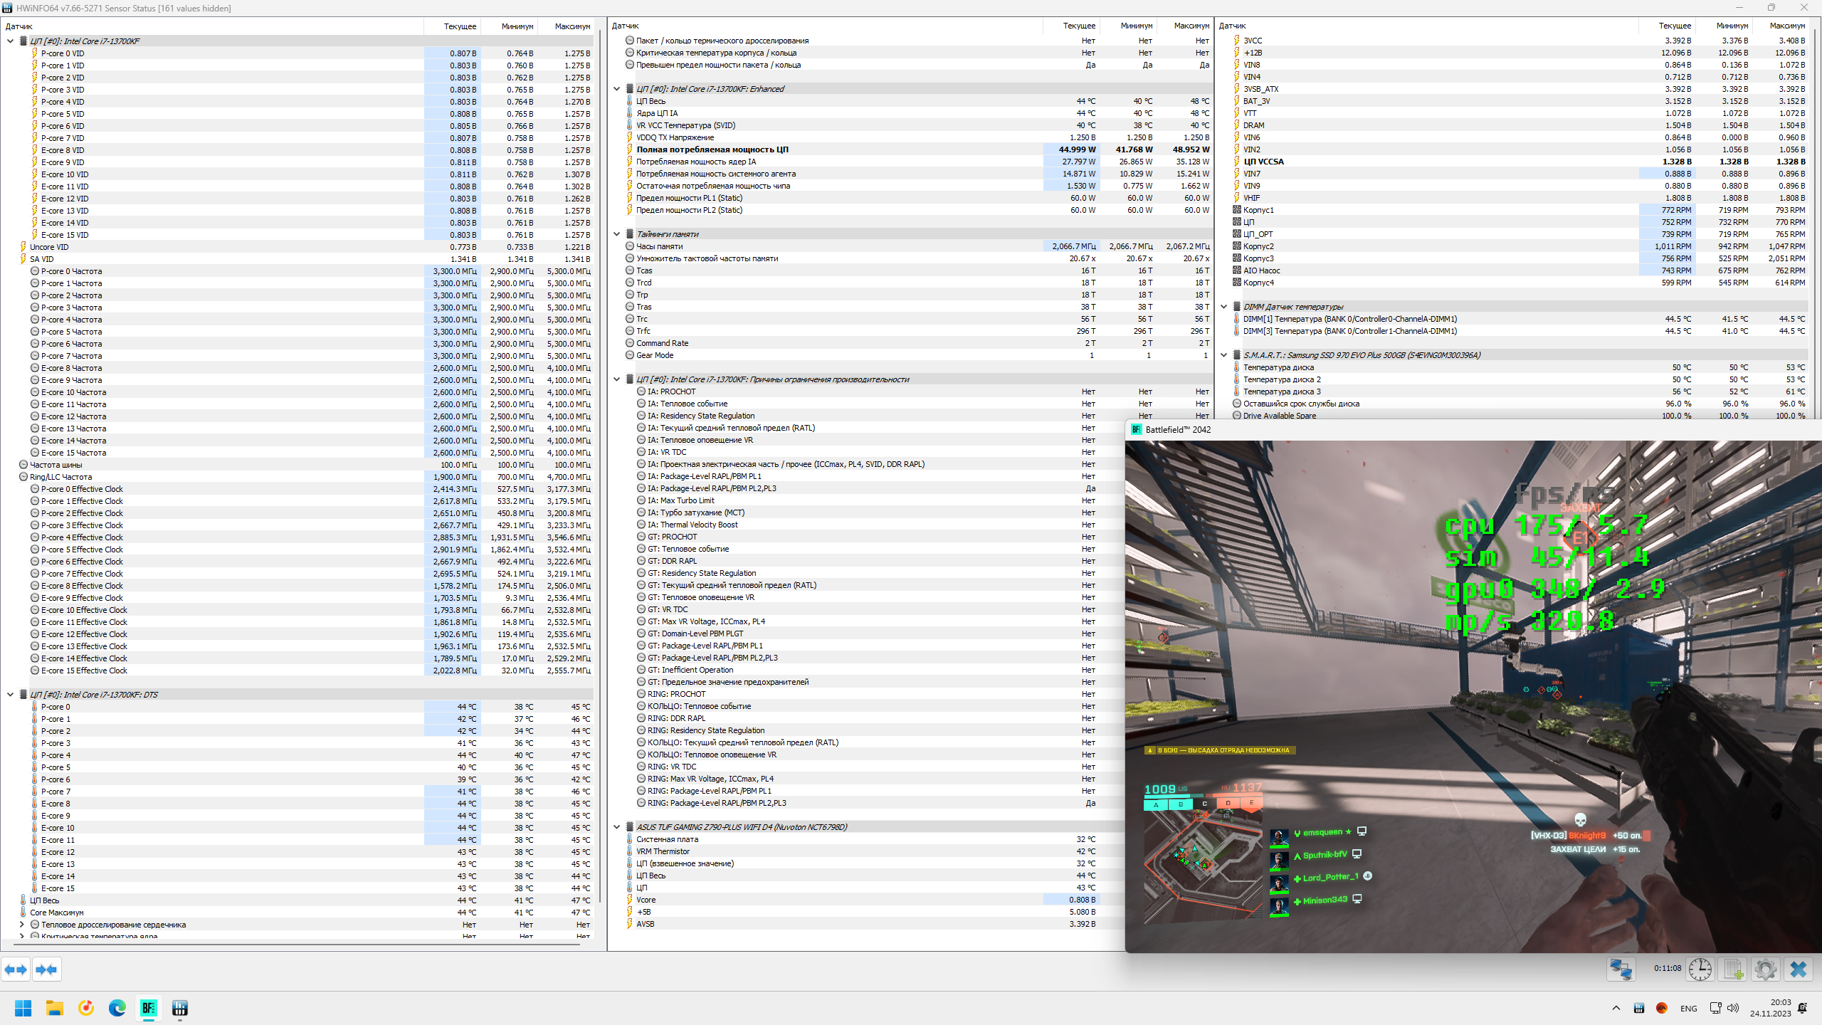Viewport: 1822px width, 1025px height.
Task: Collapse the i7-13700KF DTS temperature group
Action: [x=11, y=695]
